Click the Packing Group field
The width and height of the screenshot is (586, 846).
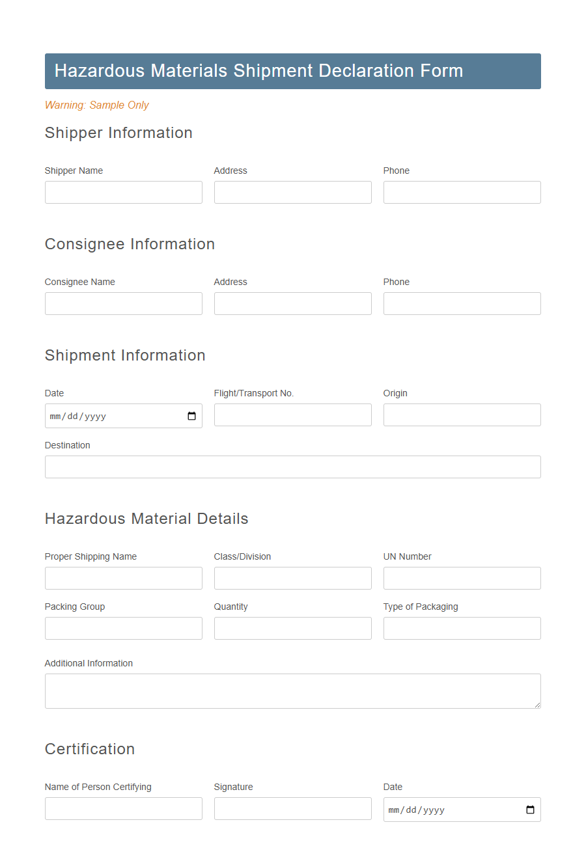[123, 628]
